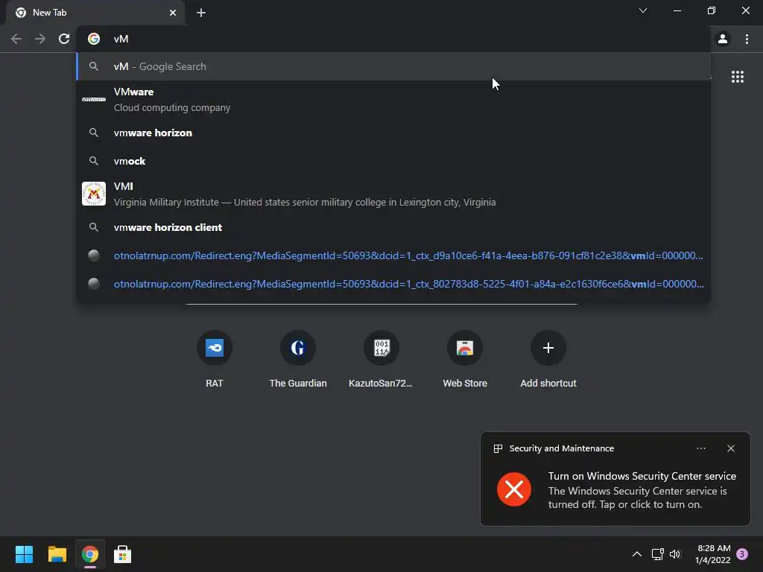
Task: Click the browser back arrow
Action: pos(16,39)
